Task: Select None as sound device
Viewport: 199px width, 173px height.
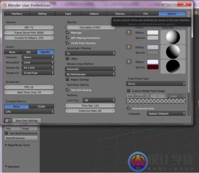Action: (x=12, y=52)
